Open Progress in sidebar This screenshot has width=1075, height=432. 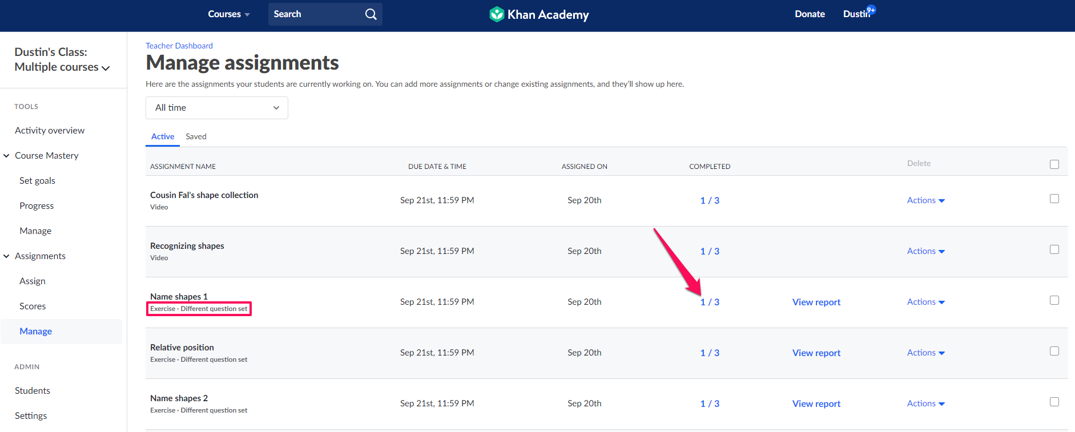point(37,206)
